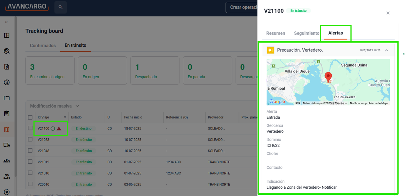The height and width of the screenshot is (196, 405).
Task: Click the Despachado card
Action: [155, 71]
